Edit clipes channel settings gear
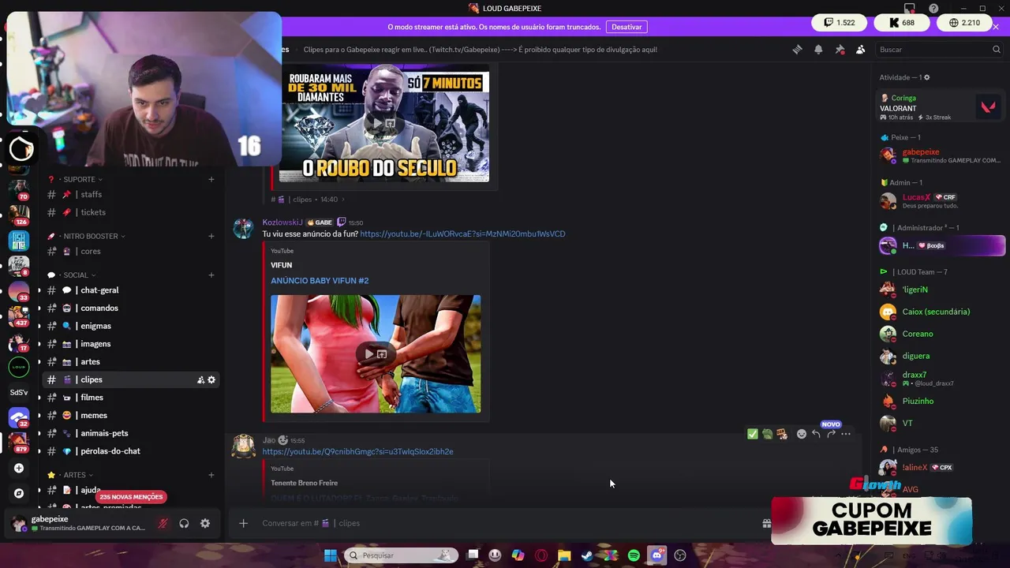The height and width of the screenshot is (568, 1010). tap(211, 380)
